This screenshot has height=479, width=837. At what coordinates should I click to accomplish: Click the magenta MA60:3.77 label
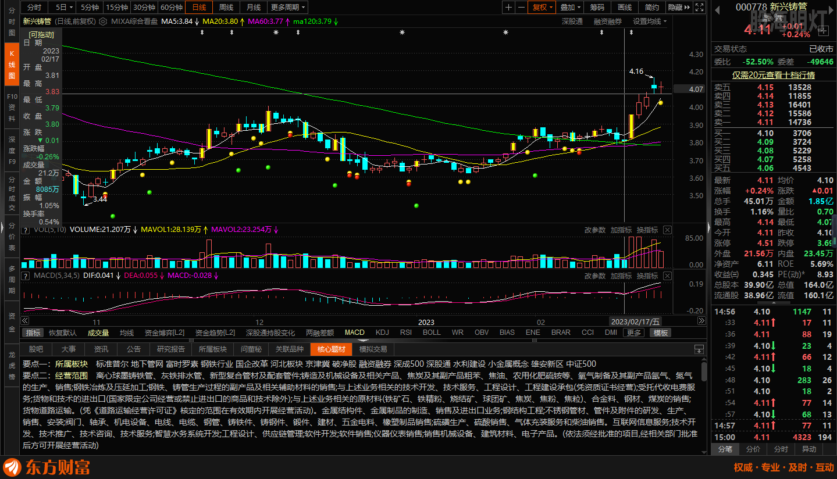click(x=265, y=21)
